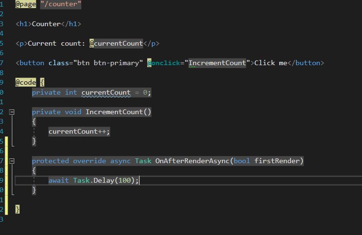Click 'OnAfterRenderAsync' method name
The image size is (362, 235).
click(192, 161)
